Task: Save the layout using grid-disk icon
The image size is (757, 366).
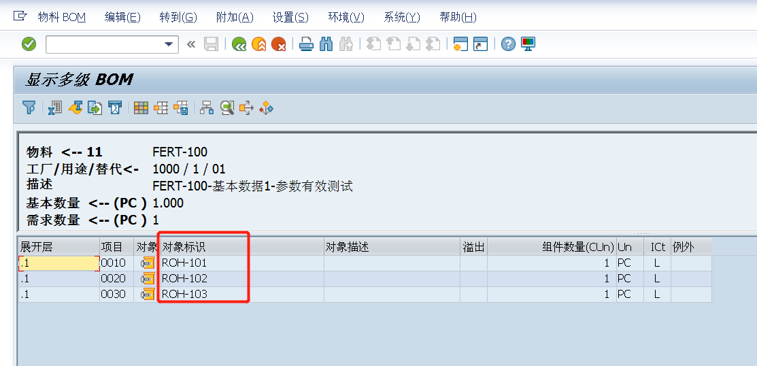Action: [x=180, y=107]
